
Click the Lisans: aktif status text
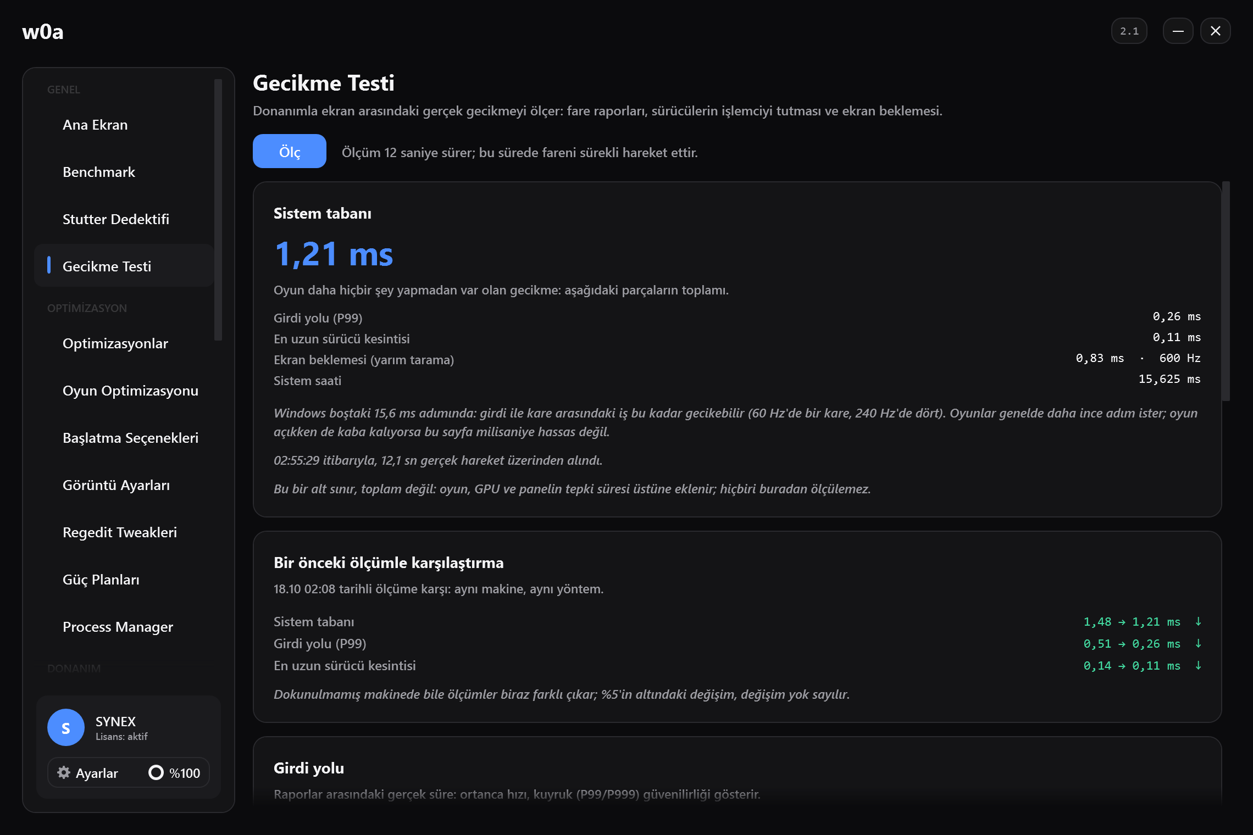click(121, 737)
